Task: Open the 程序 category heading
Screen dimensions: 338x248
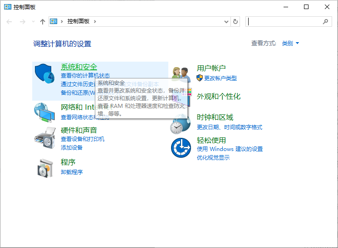Action: click(x=68, y=162)
